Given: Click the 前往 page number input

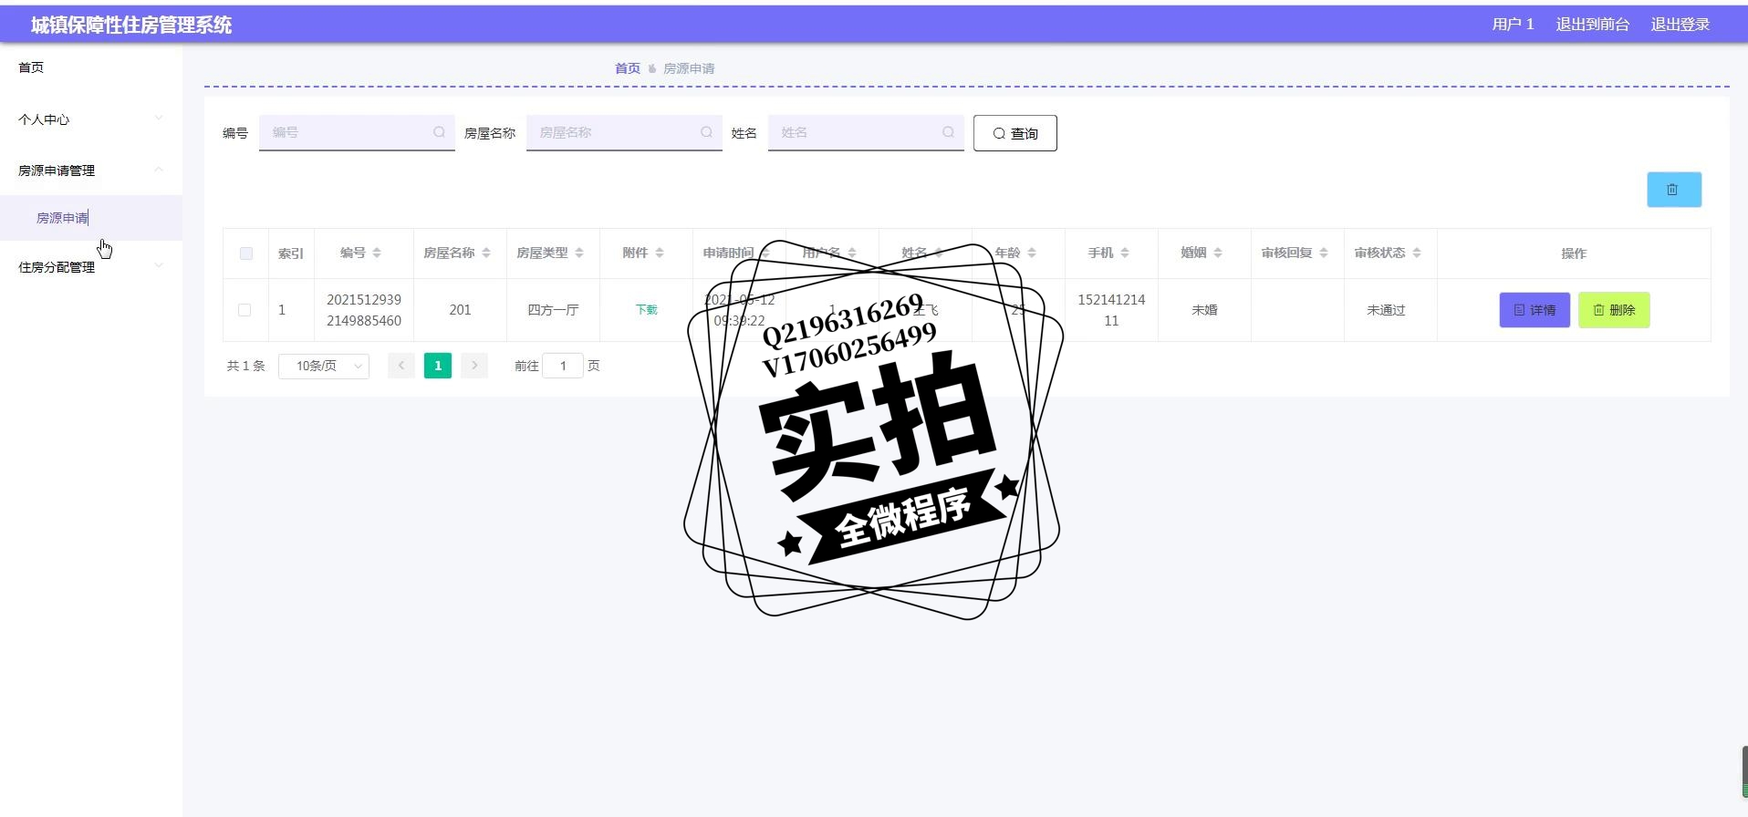Looking at the screenshot, I should 563,366.
